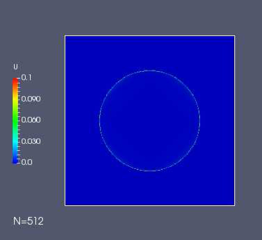Click the N=512 annotation text
The width and height of the screenshot is (262, 240).
click(28, 221)
